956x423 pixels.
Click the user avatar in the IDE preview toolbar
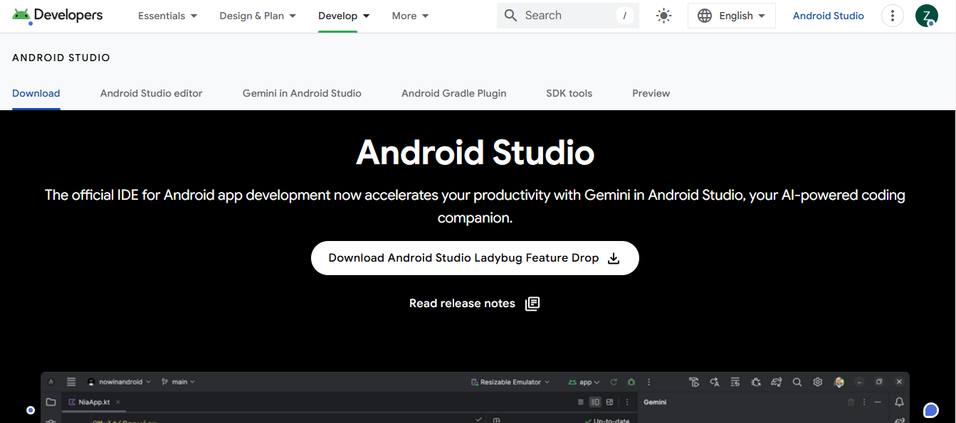pos(839,382)
